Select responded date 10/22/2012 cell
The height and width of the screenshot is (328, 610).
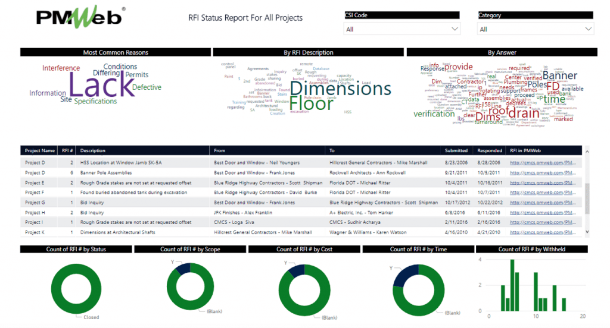tap(490, 203)
